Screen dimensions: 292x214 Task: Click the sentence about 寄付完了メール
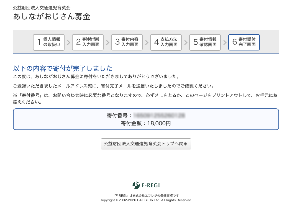tap(114, 86)
